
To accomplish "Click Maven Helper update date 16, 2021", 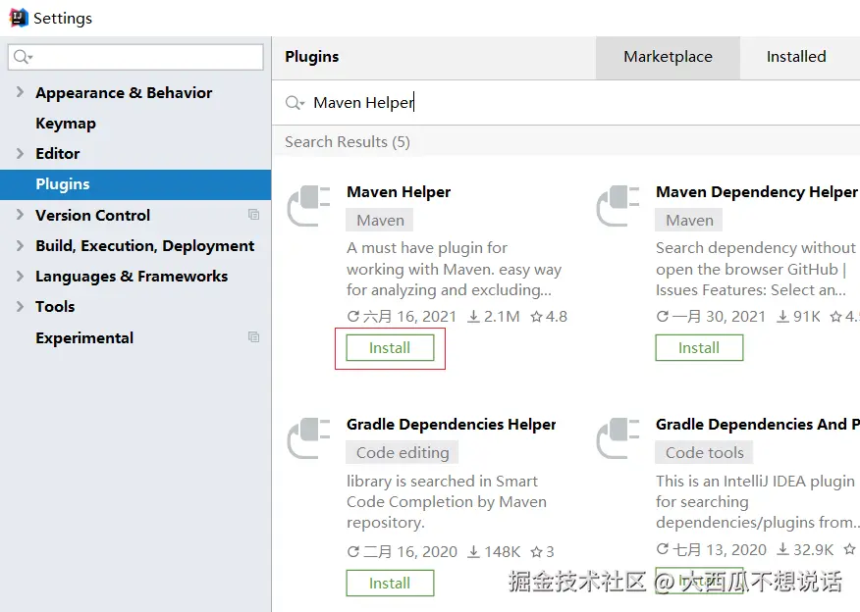I will tap(403, 317).
